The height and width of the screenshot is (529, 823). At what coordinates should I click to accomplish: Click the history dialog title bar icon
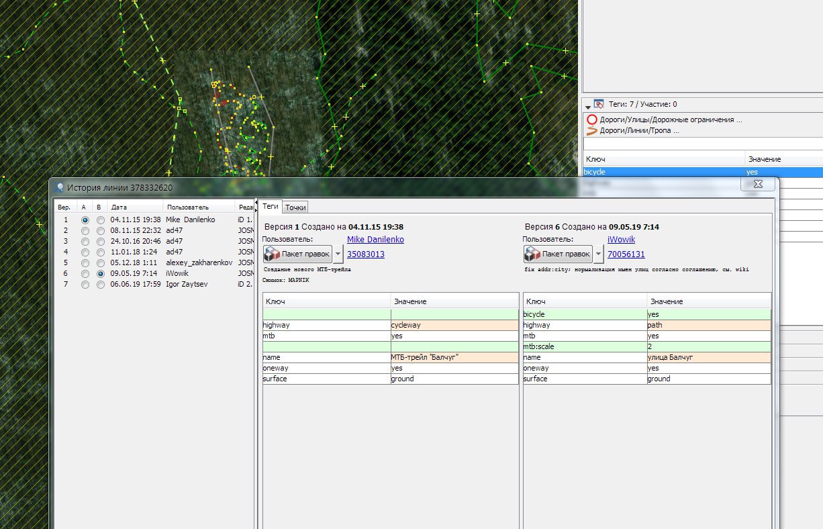coord(60,188)
